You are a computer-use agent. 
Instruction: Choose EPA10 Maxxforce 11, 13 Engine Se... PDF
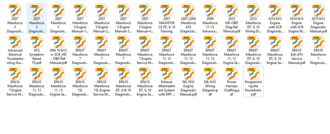click(x=58, y=82)
